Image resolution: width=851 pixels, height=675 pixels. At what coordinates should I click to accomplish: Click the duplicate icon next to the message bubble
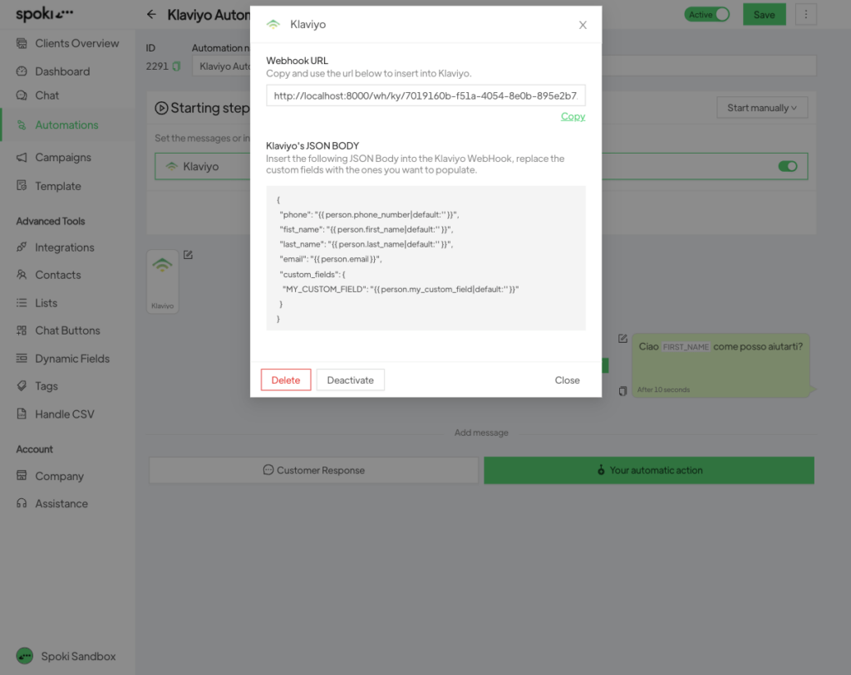pyautogui.click(x=622, y=390)
